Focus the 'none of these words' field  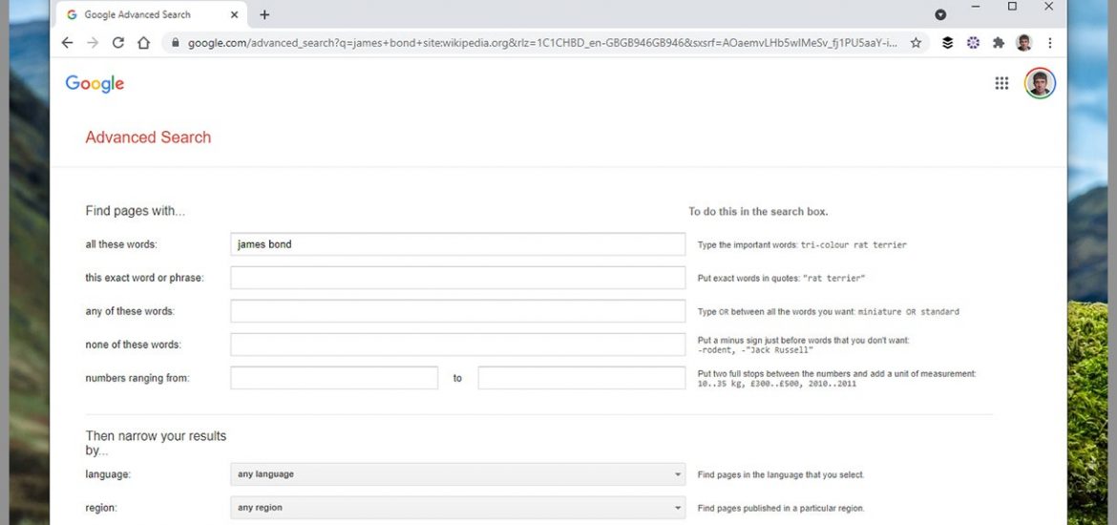[x=457, y=345]
